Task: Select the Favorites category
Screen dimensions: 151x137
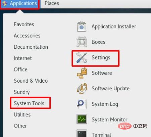Action: [24, 25]
